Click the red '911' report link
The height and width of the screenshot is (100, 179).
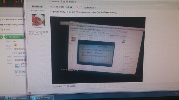(x=79, y=7)
